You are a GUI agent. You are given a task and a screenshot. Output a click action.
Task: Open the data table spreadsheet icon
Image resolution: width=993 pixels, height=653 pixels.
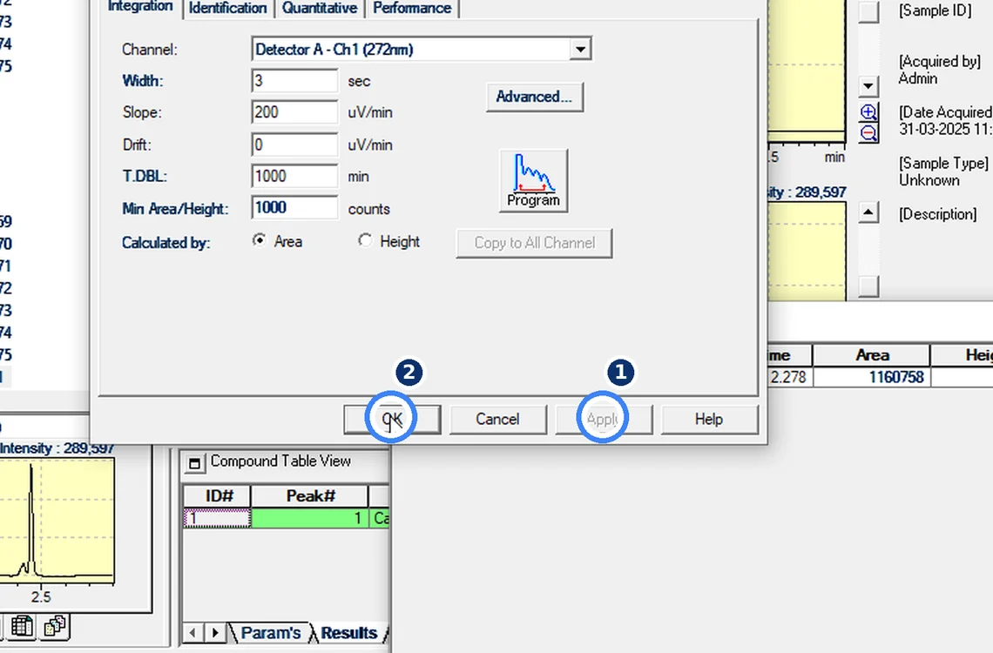[x=22, y=626]
